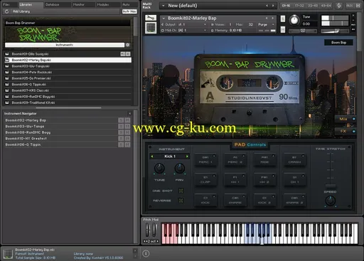Open the Output channel dropdown
The width and height of the screenshot is (364, 261).
click(205, 24)
